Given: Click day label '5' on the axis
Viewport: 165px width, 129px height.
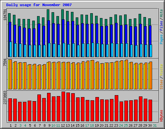Looking at the screenshot, I should 30,125.
